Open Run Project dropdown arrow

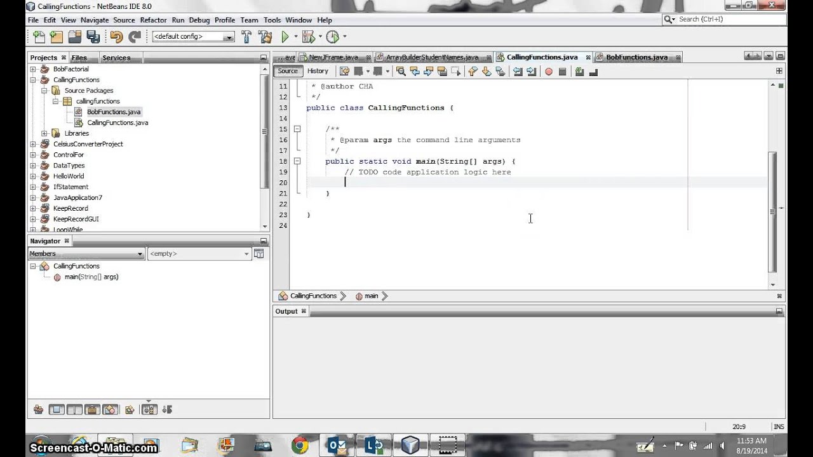tap(295, 37)
